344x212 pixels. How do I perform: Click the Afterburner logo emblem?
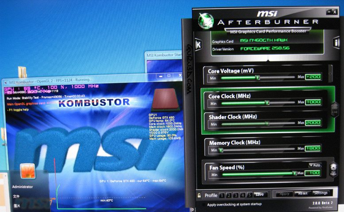point(205,20)
